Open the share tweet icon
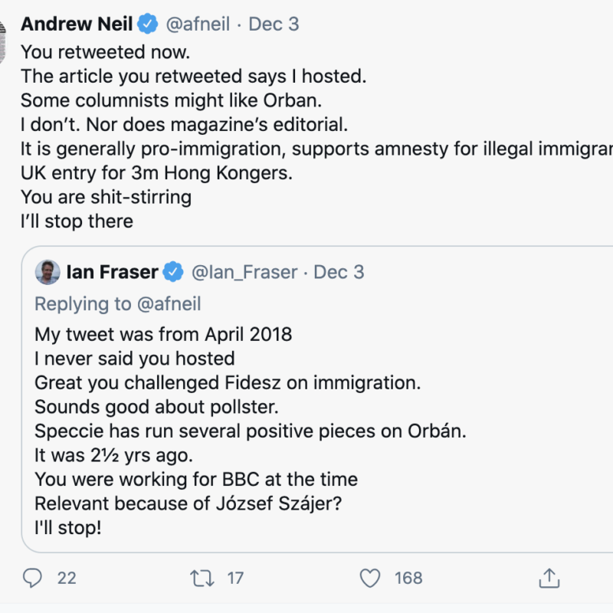The image size is (613, 613). [549, 578]
